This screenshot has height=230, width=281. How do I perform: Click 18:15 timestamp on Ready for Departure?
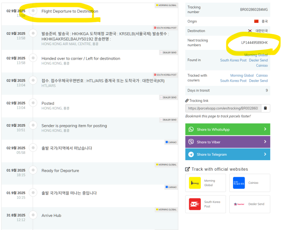coord(21,175)
